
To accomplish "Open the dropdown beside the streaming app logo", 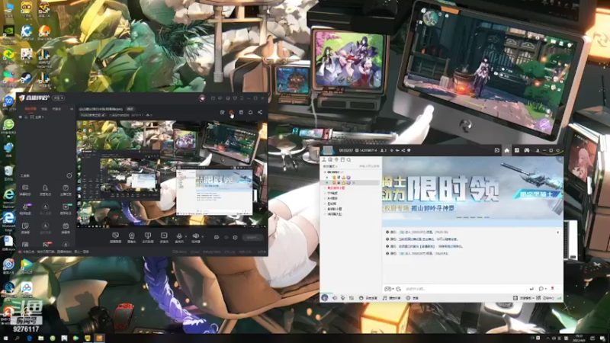I will 59,98.
